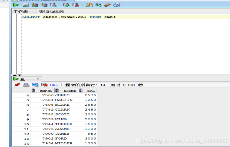Commit changes using the green check database icon
This screenshot has height=147, width=230.
coord(66,5)
